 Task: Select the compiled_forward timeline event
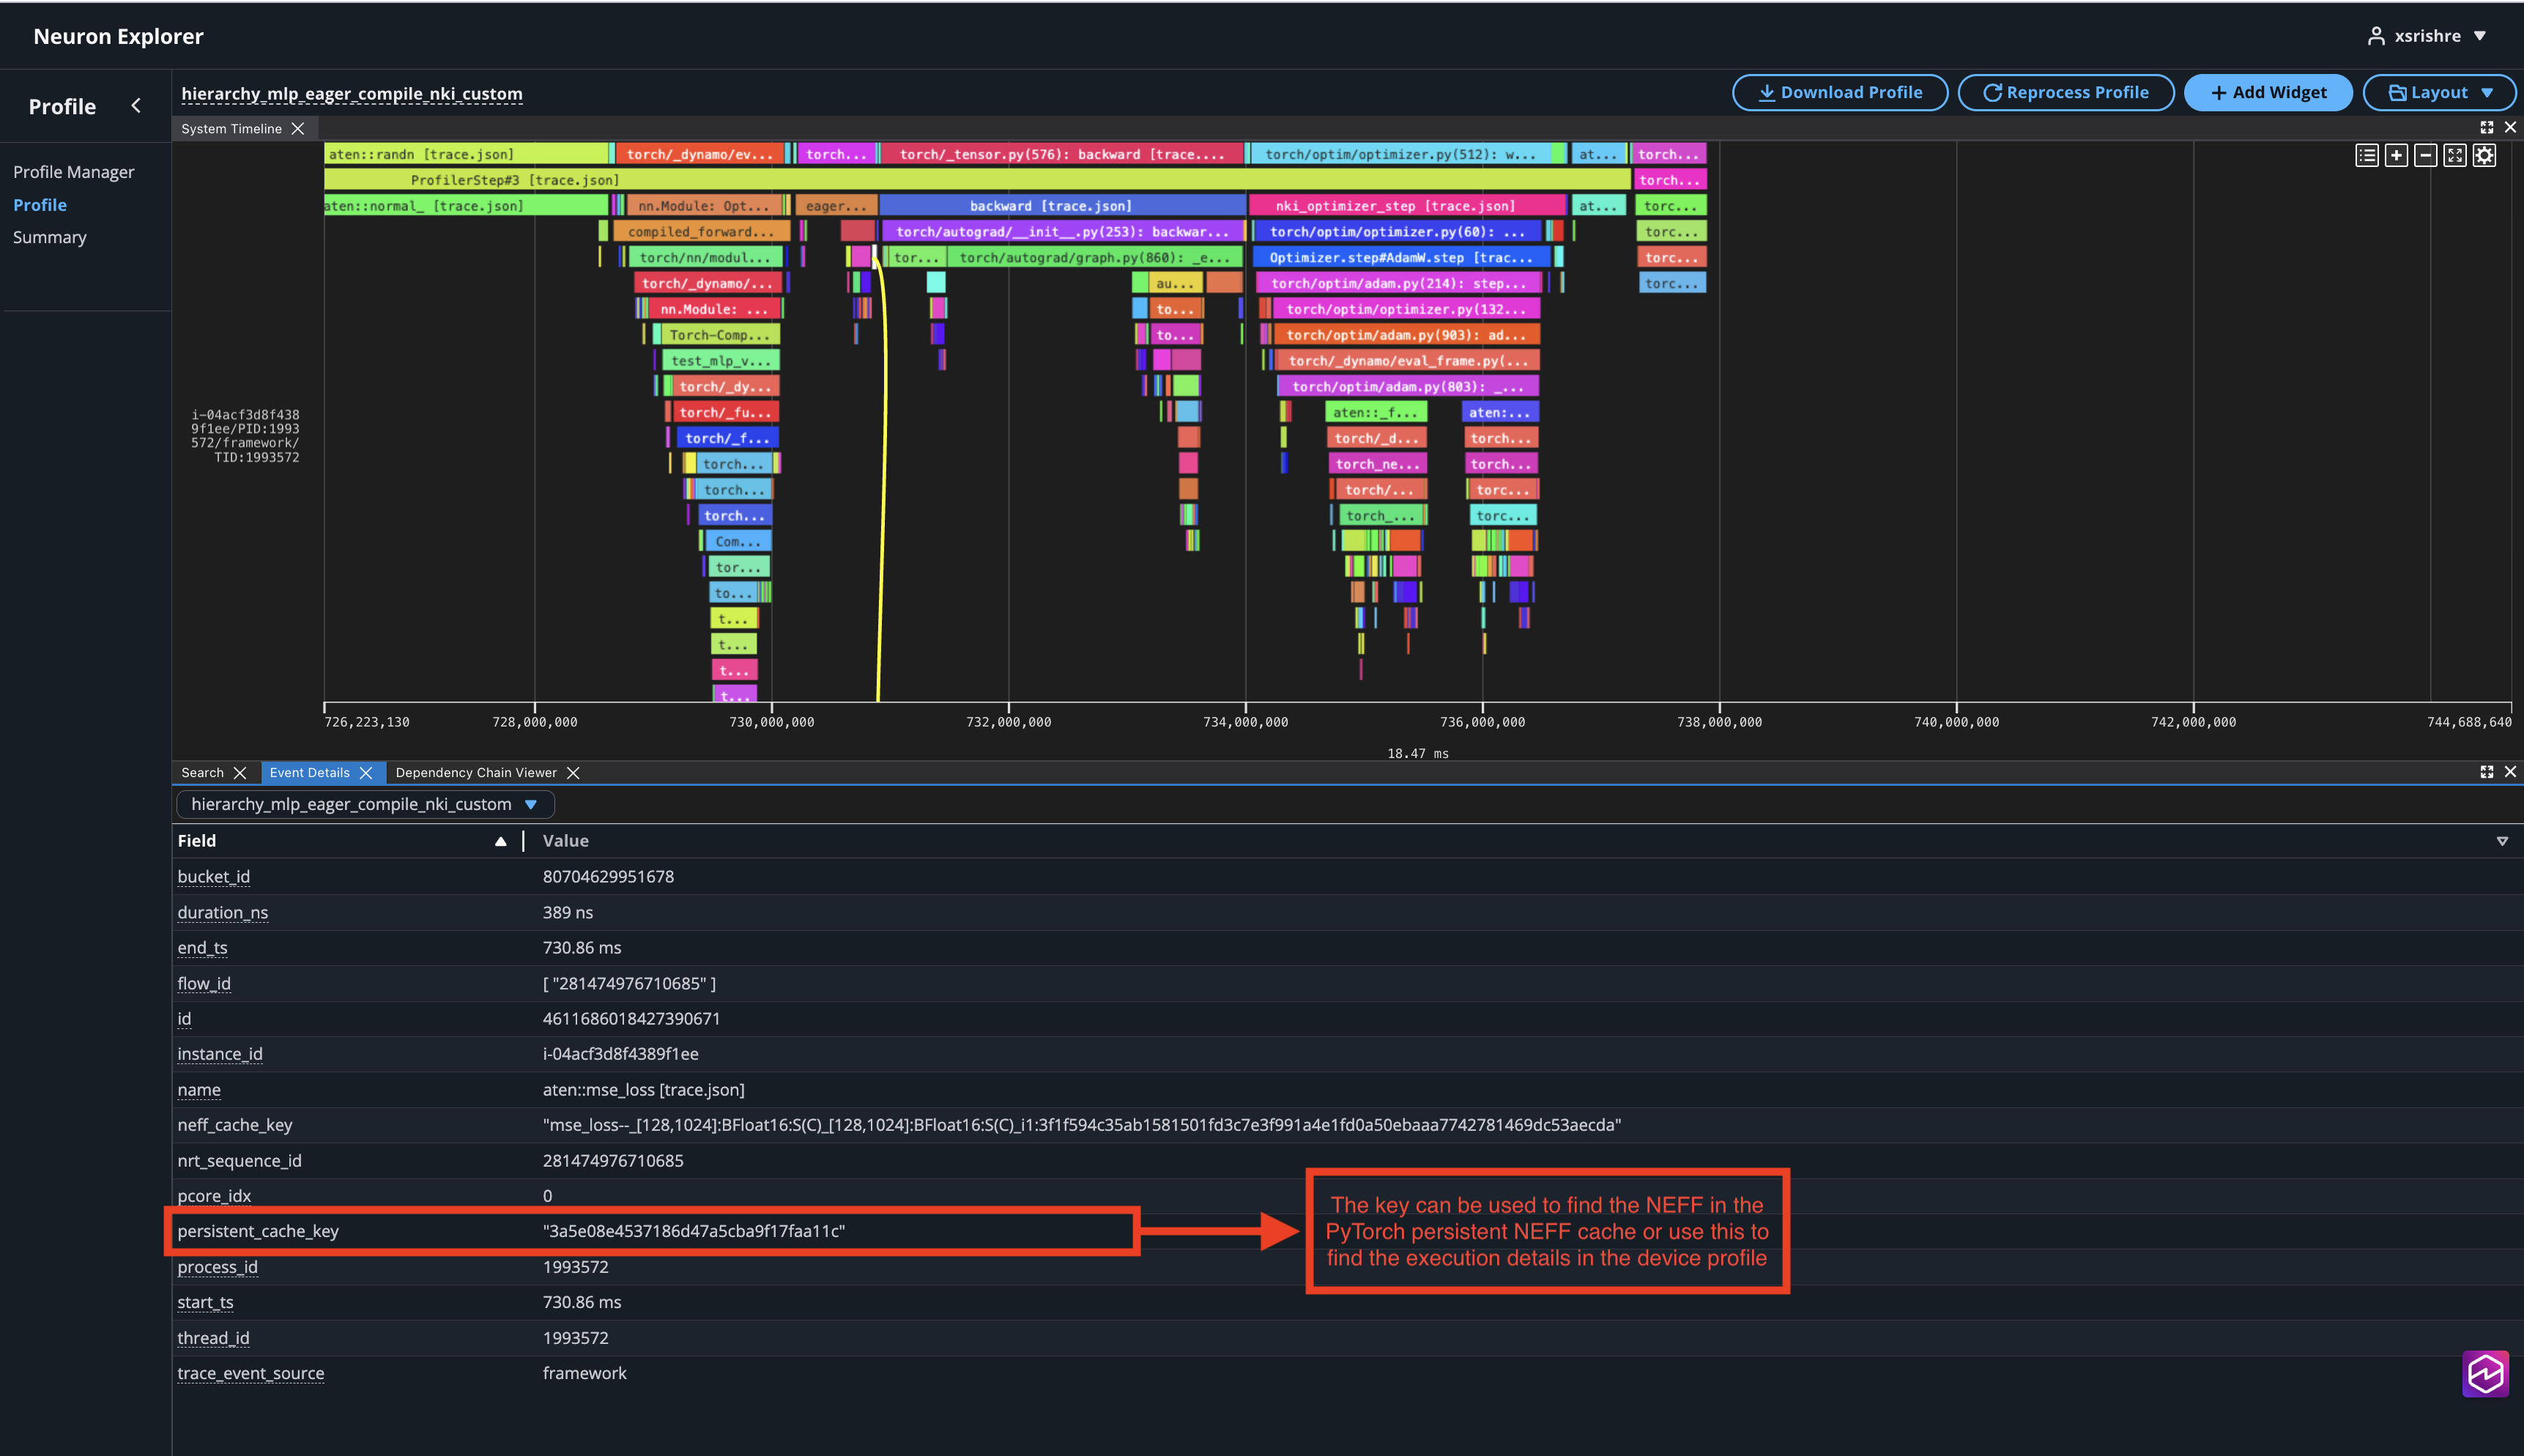pyautogui.click(x=701, y=232)
